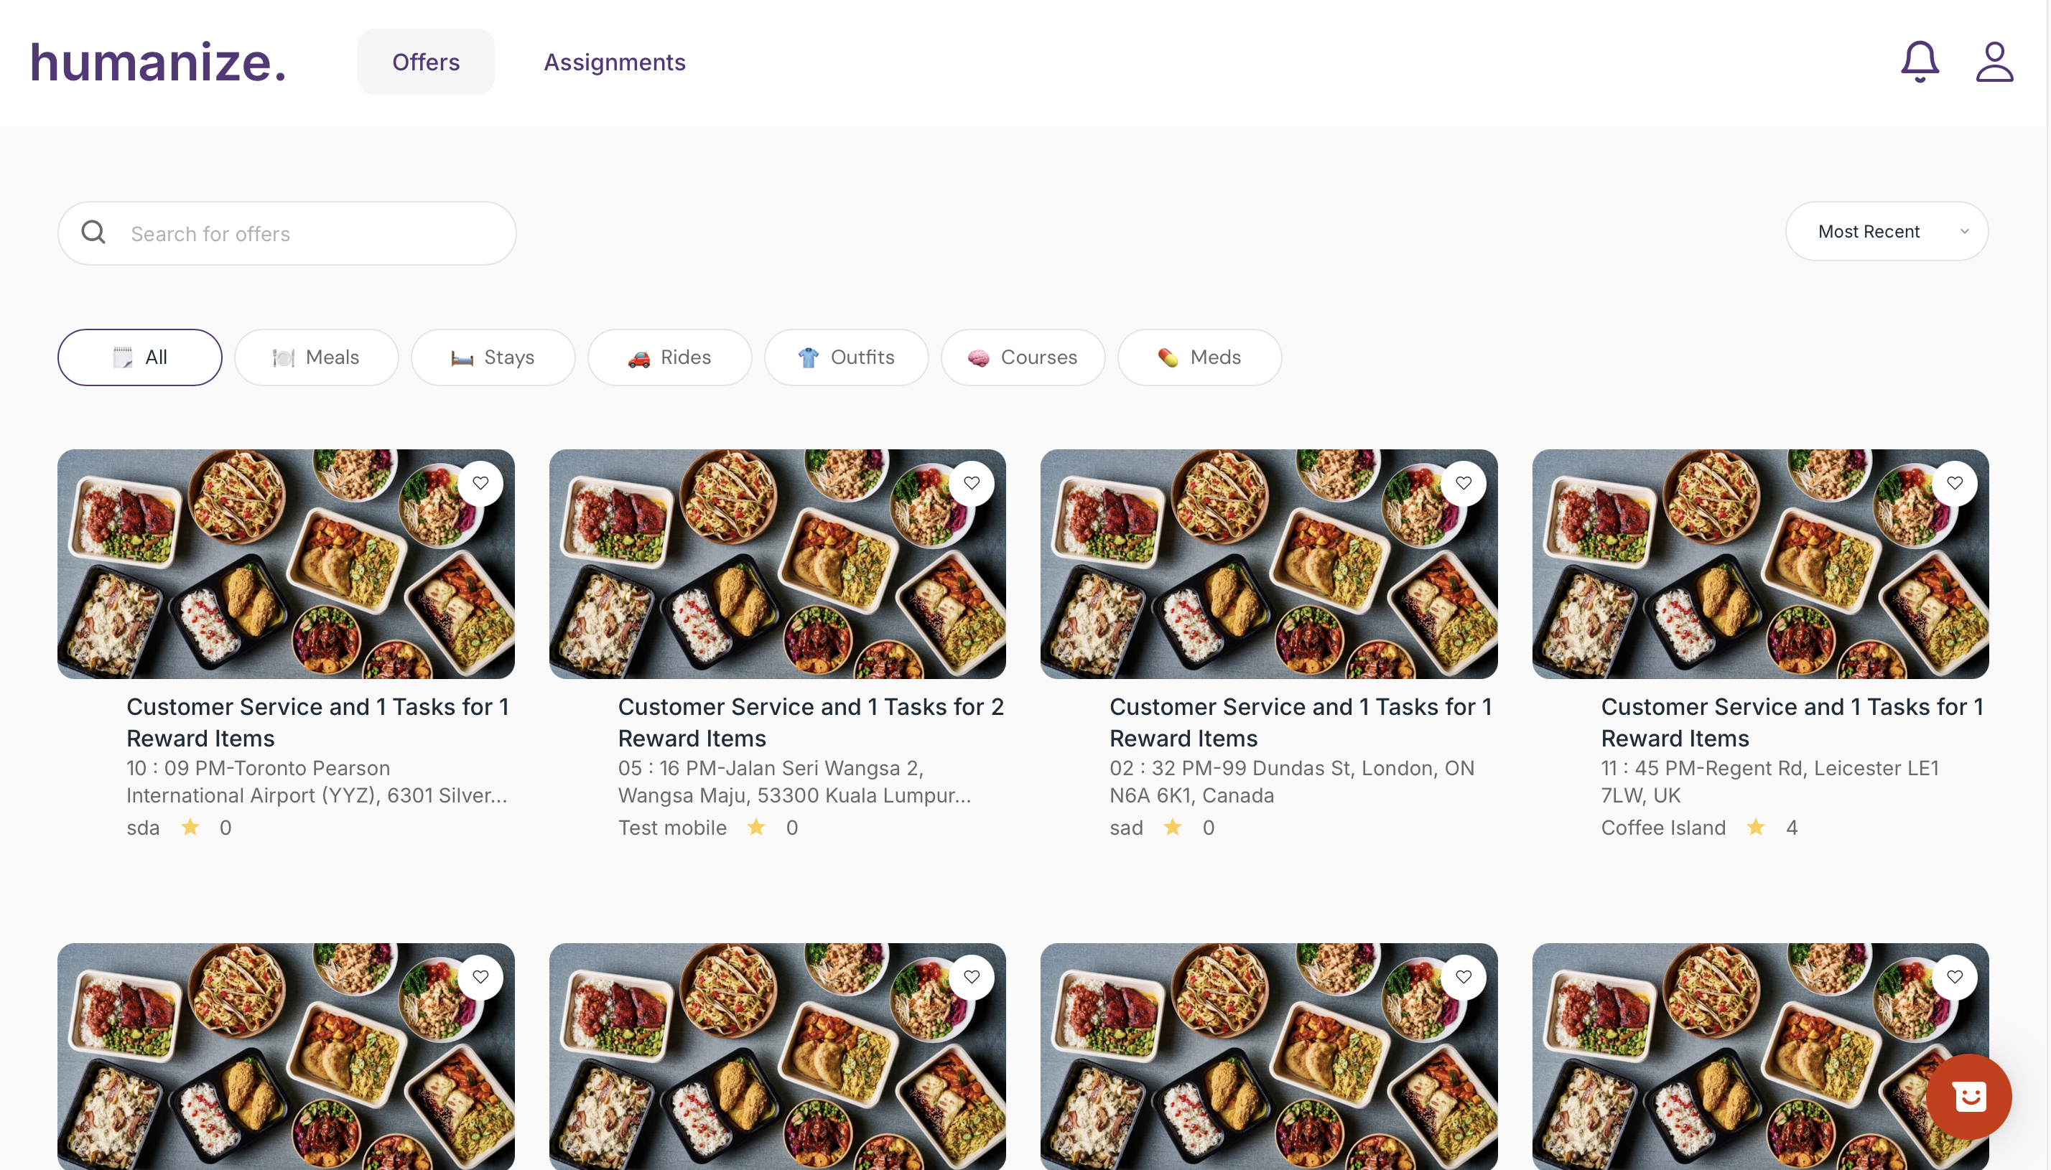
Task: Select the All category filter
Action: 140,357
